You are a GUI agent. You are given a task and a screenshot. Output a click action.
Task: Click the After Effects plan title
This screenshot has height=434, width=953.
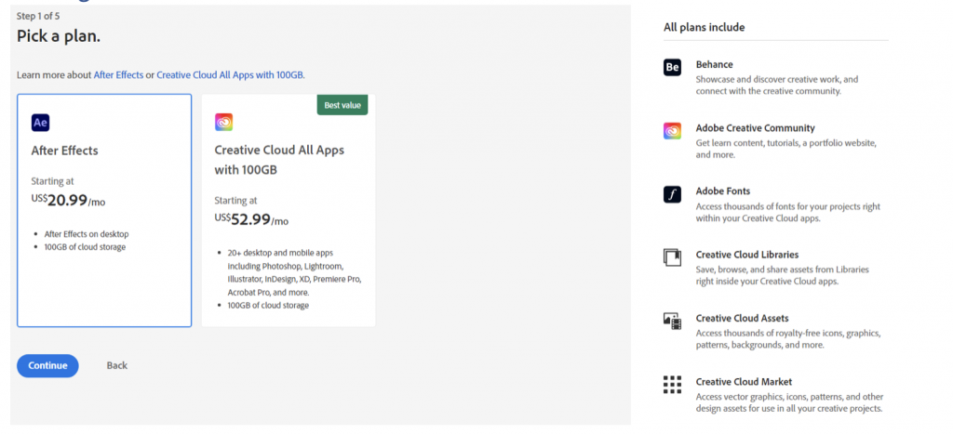tap(64, 151)
